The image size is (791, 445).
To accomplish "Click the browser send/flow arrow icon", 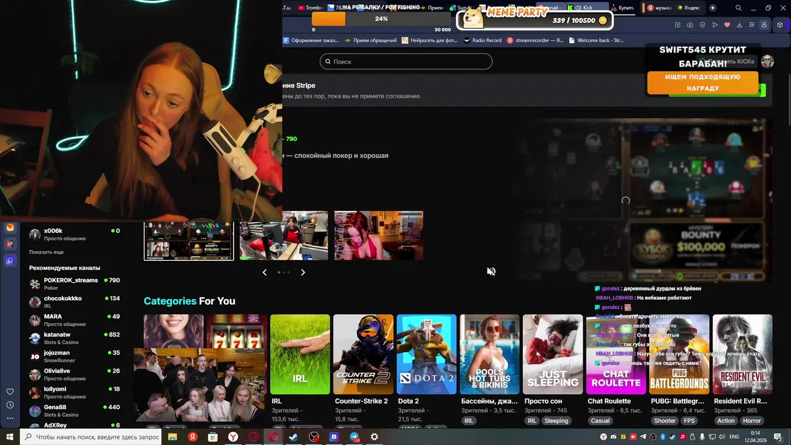I will (x=714, y=25).
